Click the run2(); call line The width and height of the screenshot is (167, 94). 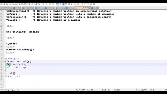11,73
